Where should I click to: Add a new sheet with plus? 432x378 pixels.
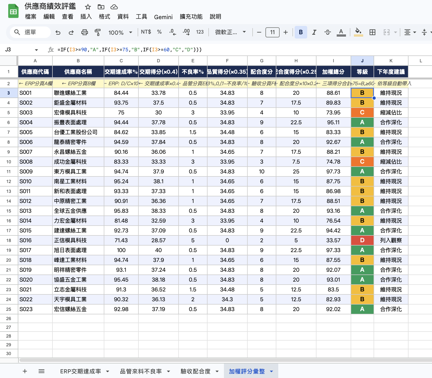click(x=25, y=371)
